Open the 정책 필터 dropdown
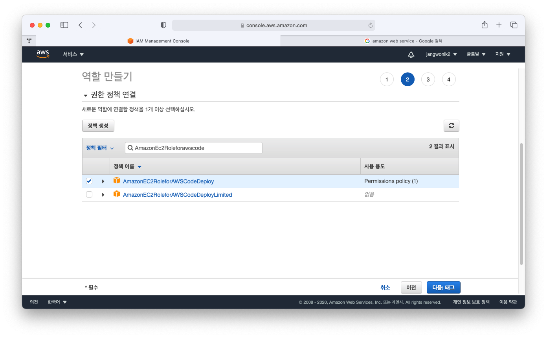547x338 pixels. [100, 148]
